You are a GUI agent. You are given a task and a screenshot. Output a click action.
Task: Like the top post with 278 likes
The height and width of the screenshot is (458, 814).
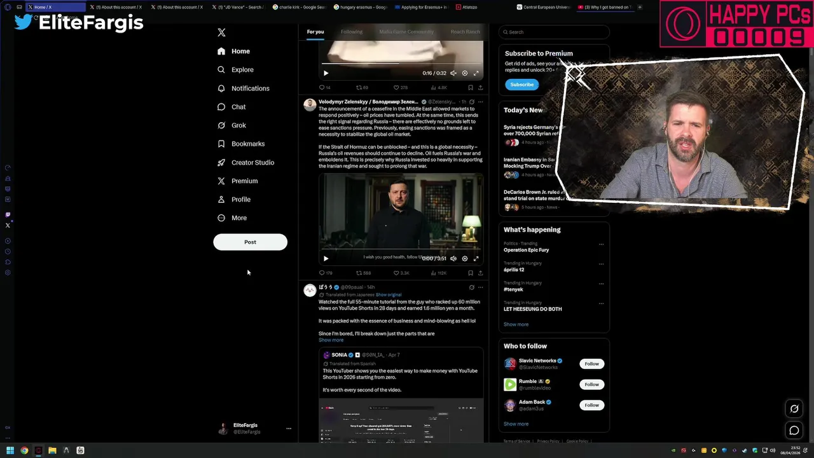click(400, 88)
